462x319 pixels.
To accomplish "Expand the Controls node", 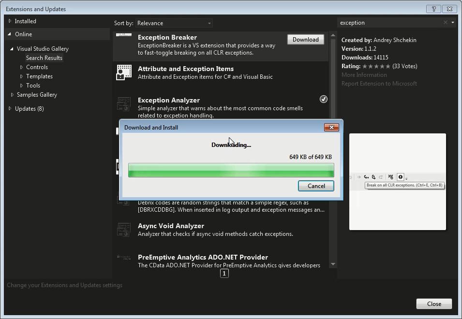I will point(21,67).
